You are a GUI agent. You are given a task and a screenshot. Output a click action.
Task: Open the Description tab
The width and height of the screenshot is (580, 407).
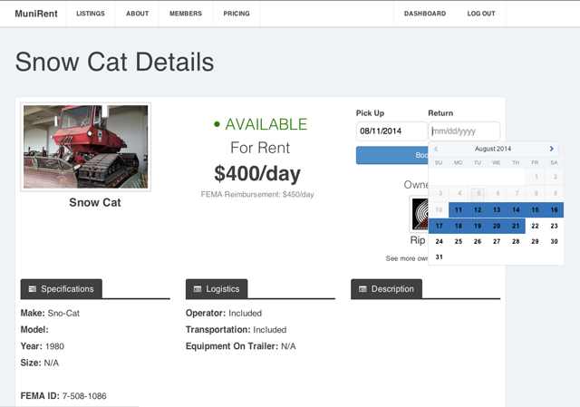click(386, 288)
